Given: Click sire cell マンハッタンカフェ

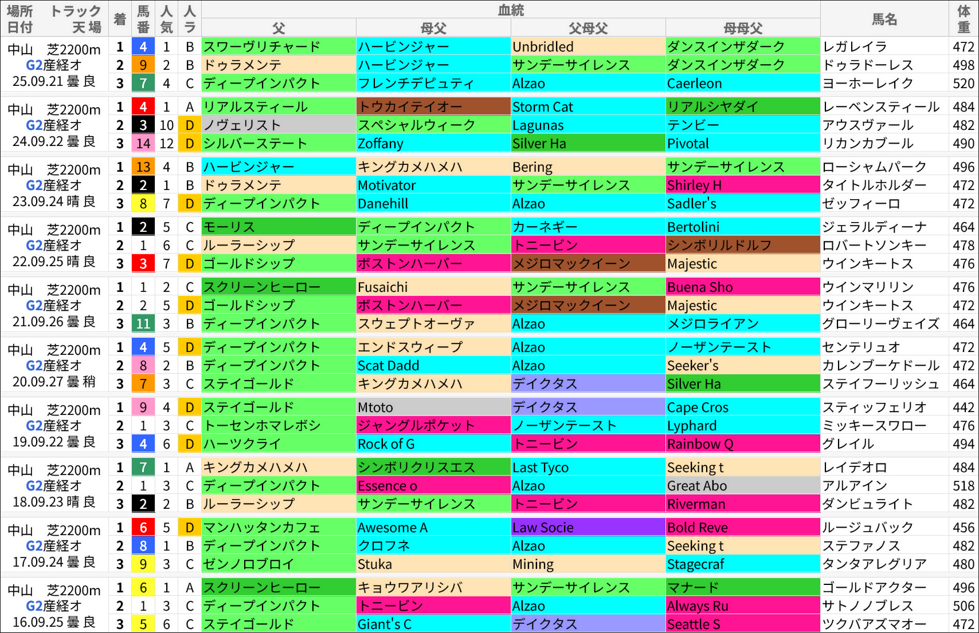Looking at the screenshot, I should pos(279,528).
